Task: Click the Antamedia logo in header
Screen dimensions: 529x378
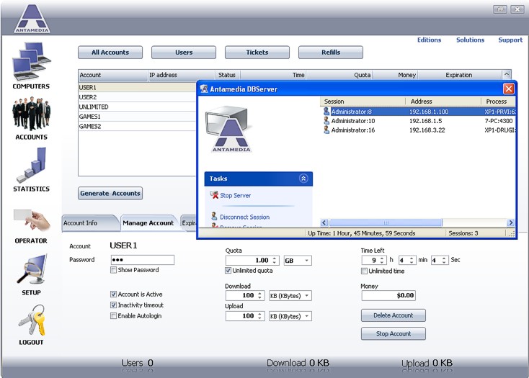Action: point(32,19)
